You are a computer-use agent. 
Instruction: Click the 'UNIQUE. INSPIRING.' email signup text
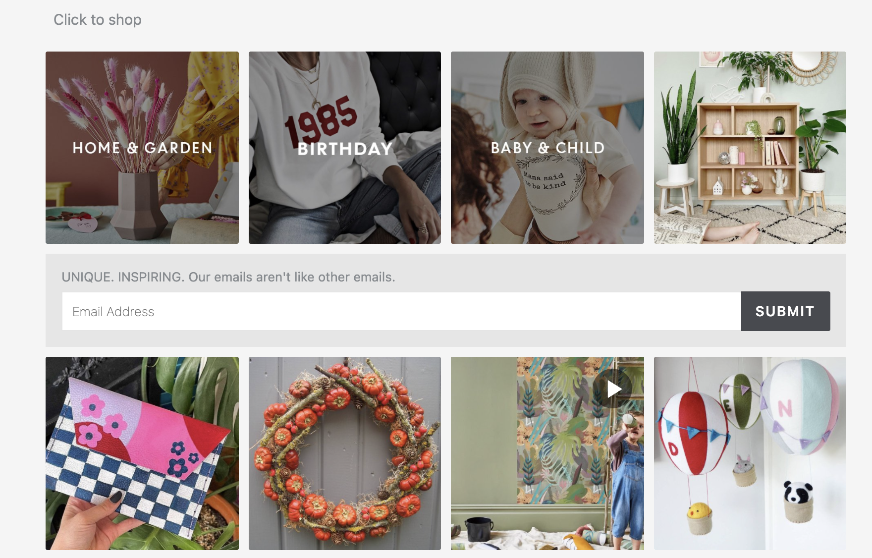click(x=228, y=277)
